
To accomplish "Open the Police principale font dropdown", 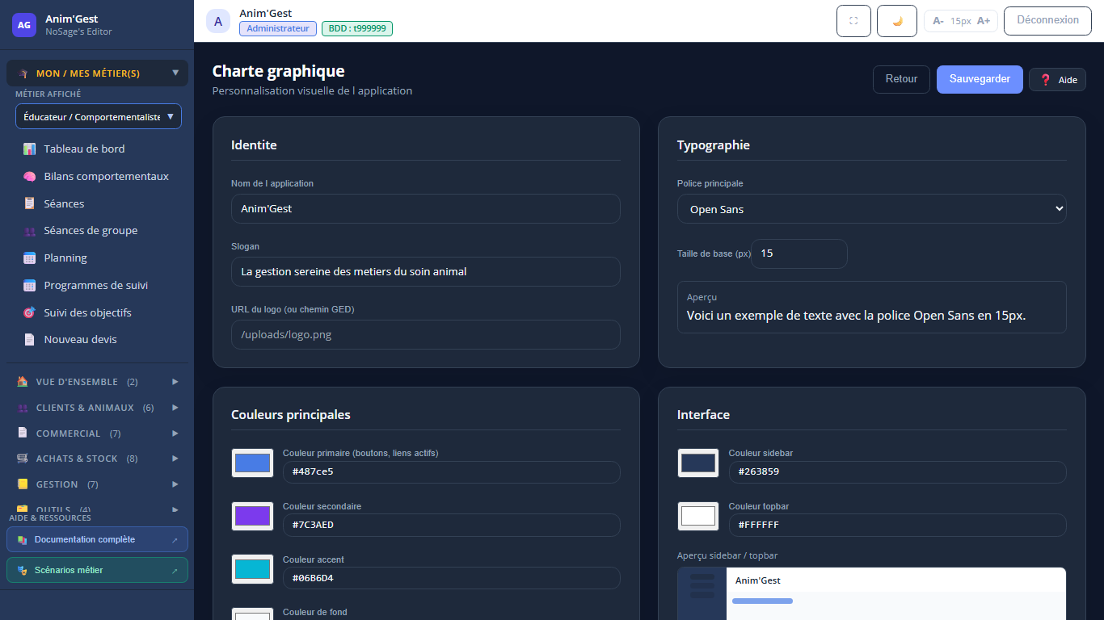I will coord(872,209).
